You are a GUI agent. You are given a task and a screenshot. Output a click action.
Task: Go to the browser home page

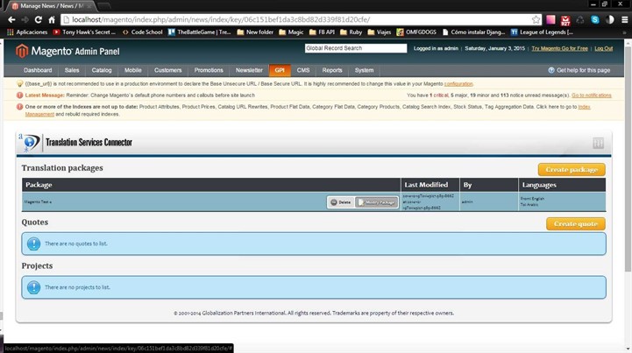52,19
